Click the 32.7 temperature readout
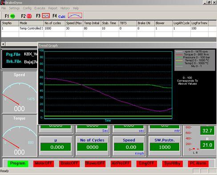 [x=207, y=130]
